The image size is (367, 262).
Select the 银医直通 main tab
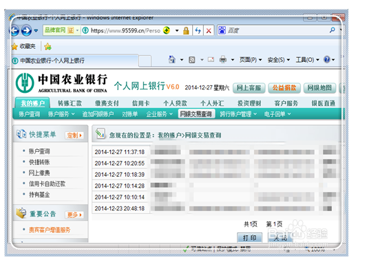[x=323, y=103]
